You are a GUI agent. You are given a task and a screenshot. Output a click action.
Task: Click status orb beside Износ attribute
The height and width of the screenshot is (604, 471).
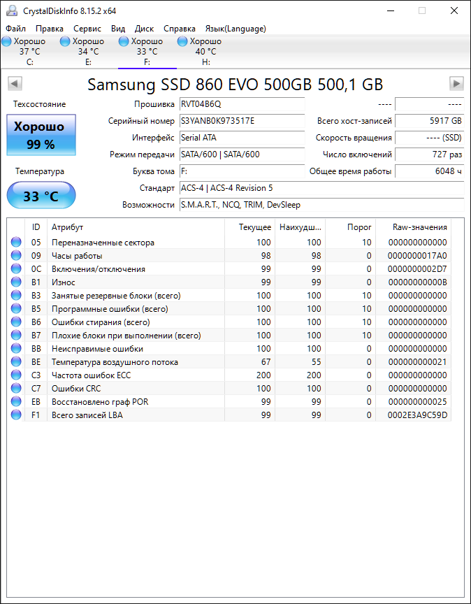[x=16, y=282]
